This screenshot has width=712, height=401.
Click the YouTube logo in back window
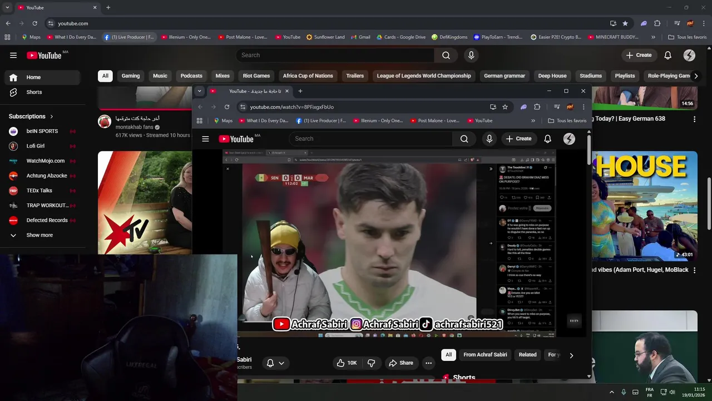click(x=44, y=55)
